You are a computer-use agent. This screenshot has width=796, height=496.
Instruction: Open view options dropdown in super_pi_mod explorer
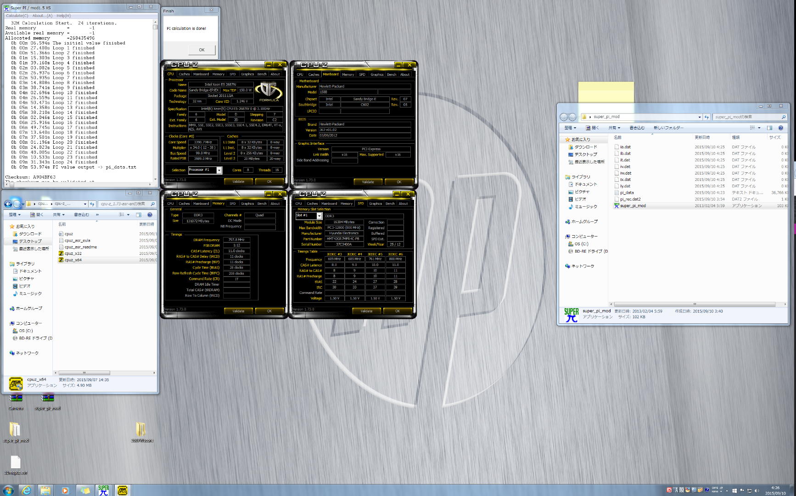759,128
